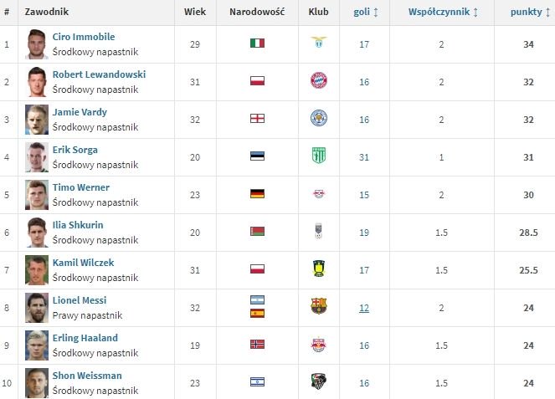Click the Leicester City club crest

(318, 118)
